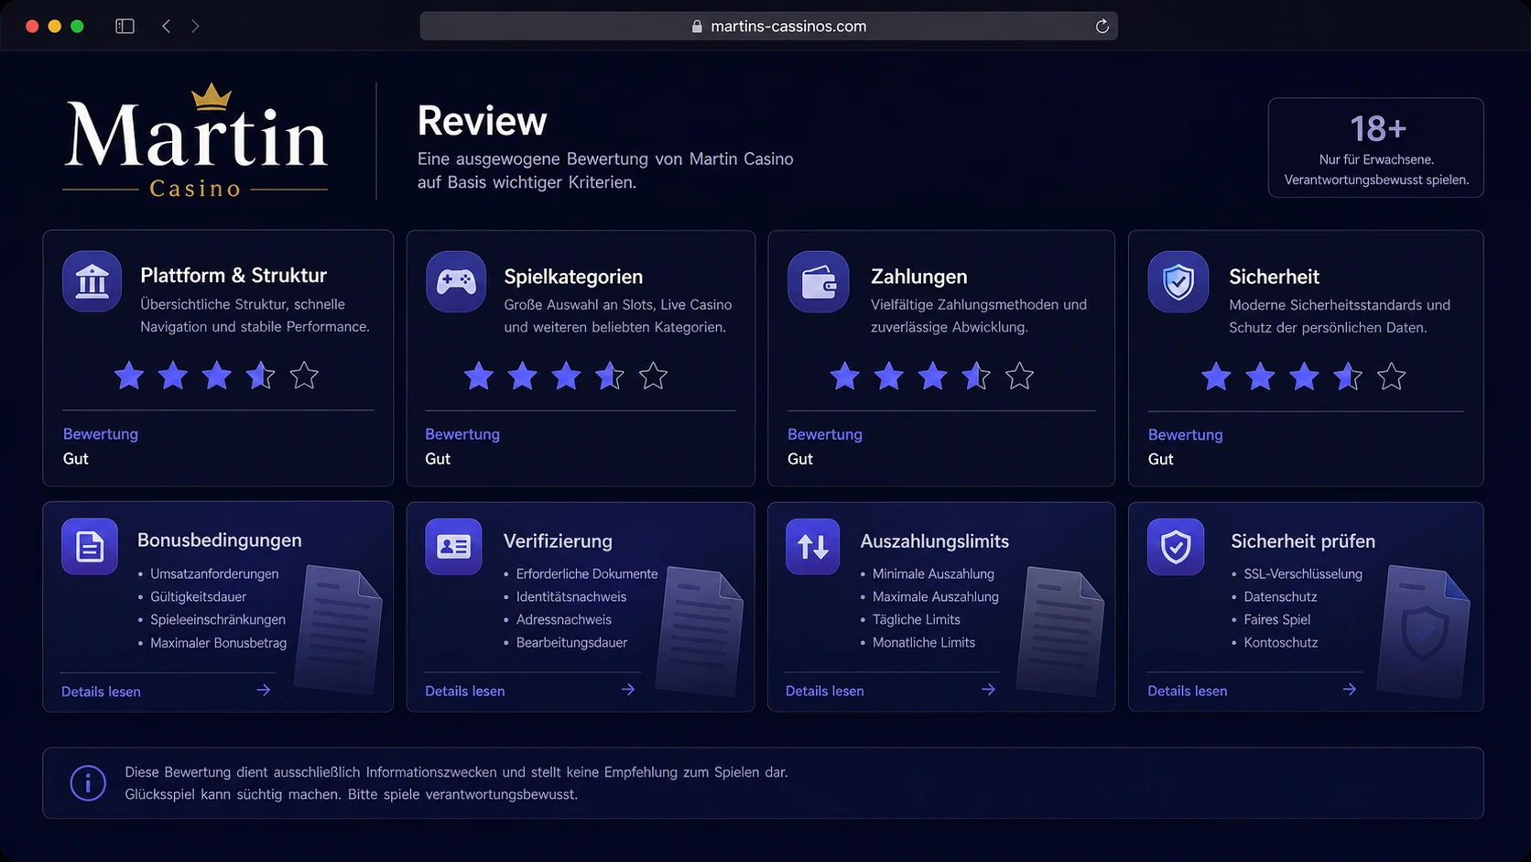The width and height of the screenshot is (1531, 862).
Task: Click the large document graphic in Auszahlungslimits card
Action: coord(1061,630)
